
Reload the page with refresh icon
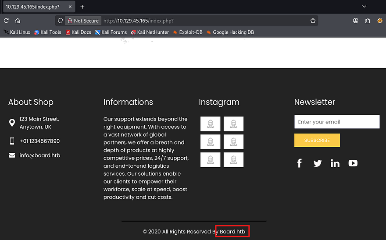6,21
